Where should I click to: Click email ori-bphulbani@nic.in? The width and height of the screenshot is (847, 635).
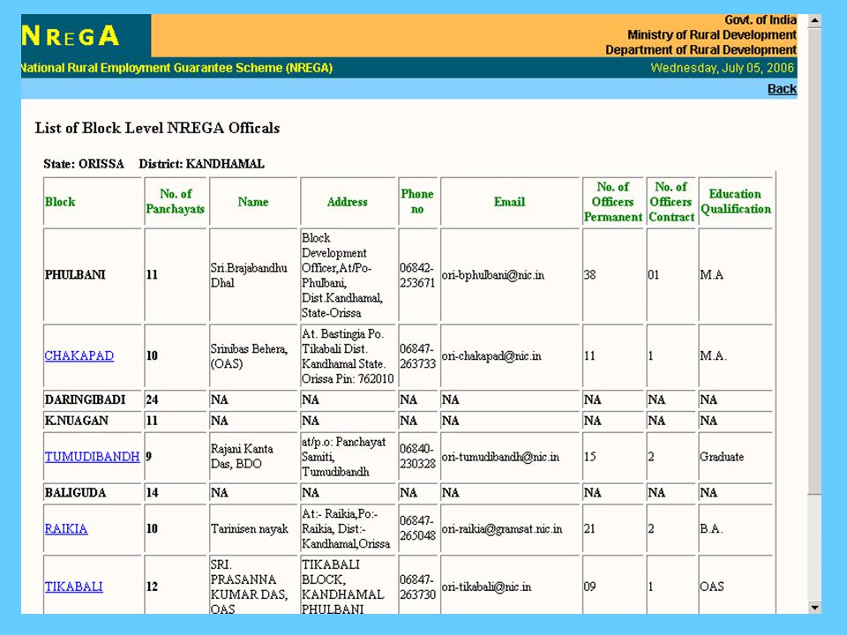pos(492,275)
